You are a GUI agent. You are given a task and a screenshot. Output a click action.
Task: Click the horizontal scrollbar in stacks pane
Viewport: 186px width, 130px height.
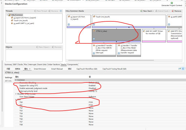pos(111,60)
